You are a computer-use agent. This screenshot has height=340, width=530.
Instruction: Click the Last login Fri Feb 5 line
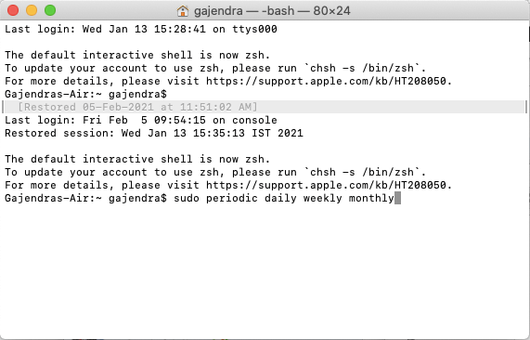pyautogui.click(x=141, y=120)
